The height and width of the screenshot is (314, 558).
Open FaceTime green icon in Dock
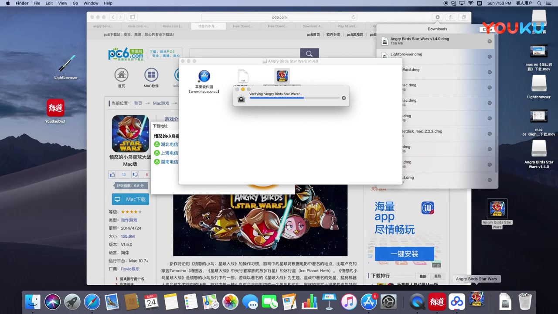(x=270, y=302)
